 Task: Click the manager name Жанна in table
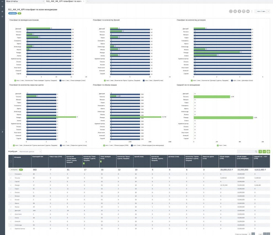17,207
